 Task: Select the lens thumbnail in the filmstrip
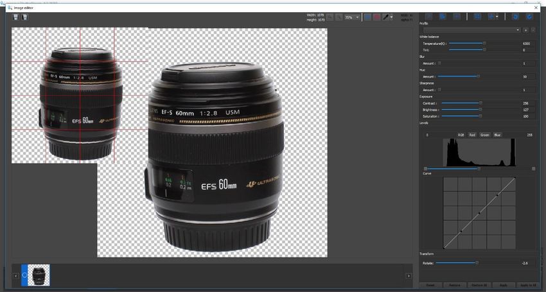tap(39, 275)
